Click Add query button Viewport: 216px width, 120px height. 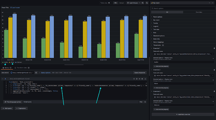click(7, 108)
